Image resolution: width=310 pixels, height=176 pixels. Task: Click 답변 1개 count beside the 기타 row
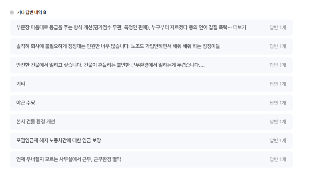278,84
